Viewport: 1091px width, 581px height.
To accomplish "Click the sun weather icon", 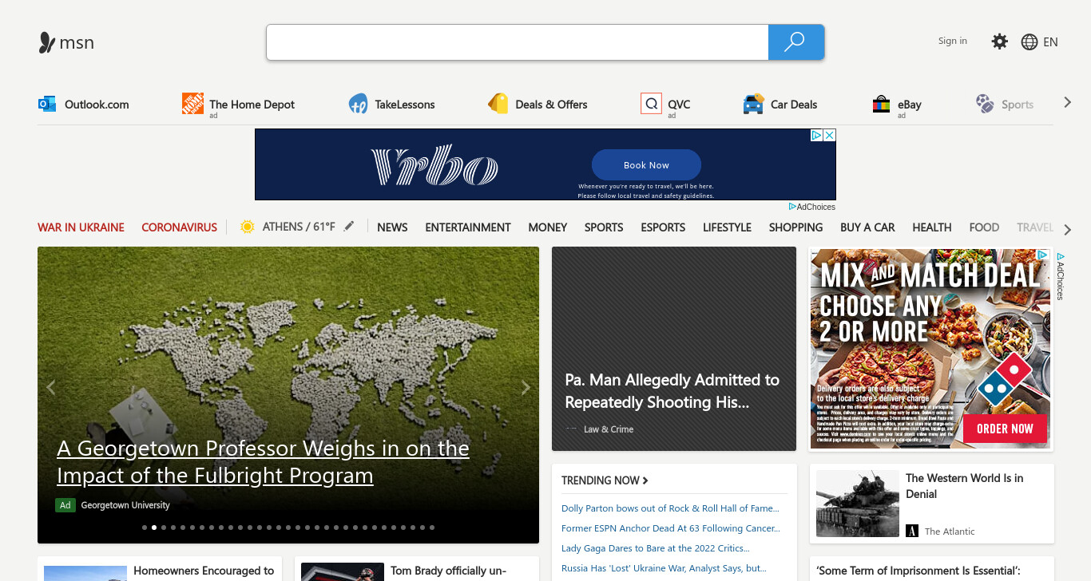I will (248, 227).
